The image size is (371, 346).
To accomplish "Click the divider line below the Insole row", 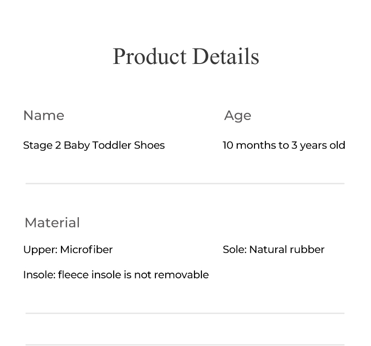I will coord(185,313).
